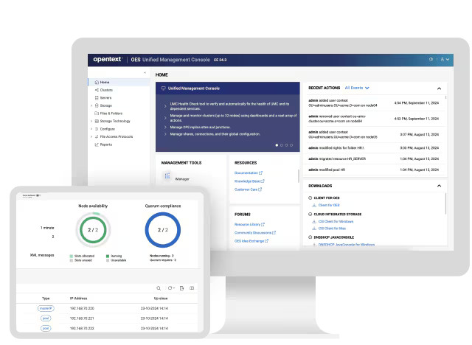Click the help icon in the header bar
The height and width of the screenshot is (345, 472).
[431, 59]
